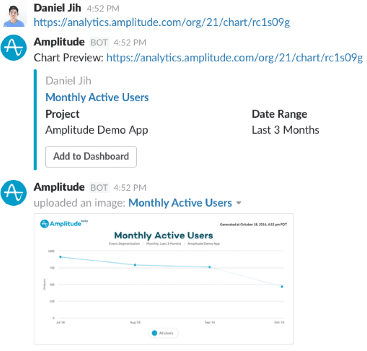The width and height of the screenshot is (367, 351).
Task: Open the Monthly Active Users uploaded image file link
Action: [180, 203]
